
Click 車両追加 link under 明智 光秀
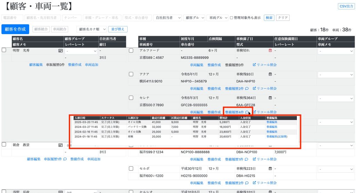(91, 65)
